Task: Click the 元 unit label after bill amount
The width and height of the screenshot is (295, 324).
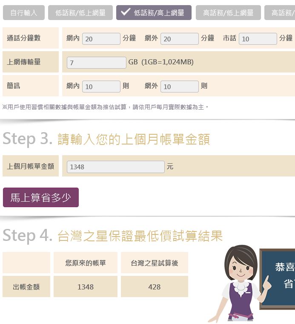Action: (170, 166)
